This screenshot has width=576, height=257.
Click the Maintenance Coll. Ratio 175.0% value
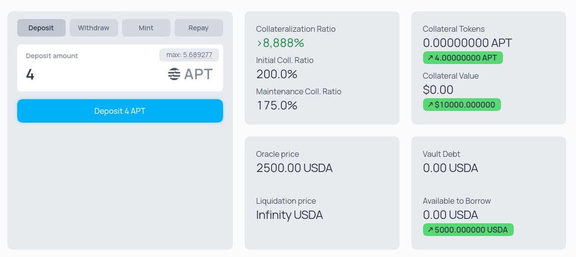click(x=276, y=106)
